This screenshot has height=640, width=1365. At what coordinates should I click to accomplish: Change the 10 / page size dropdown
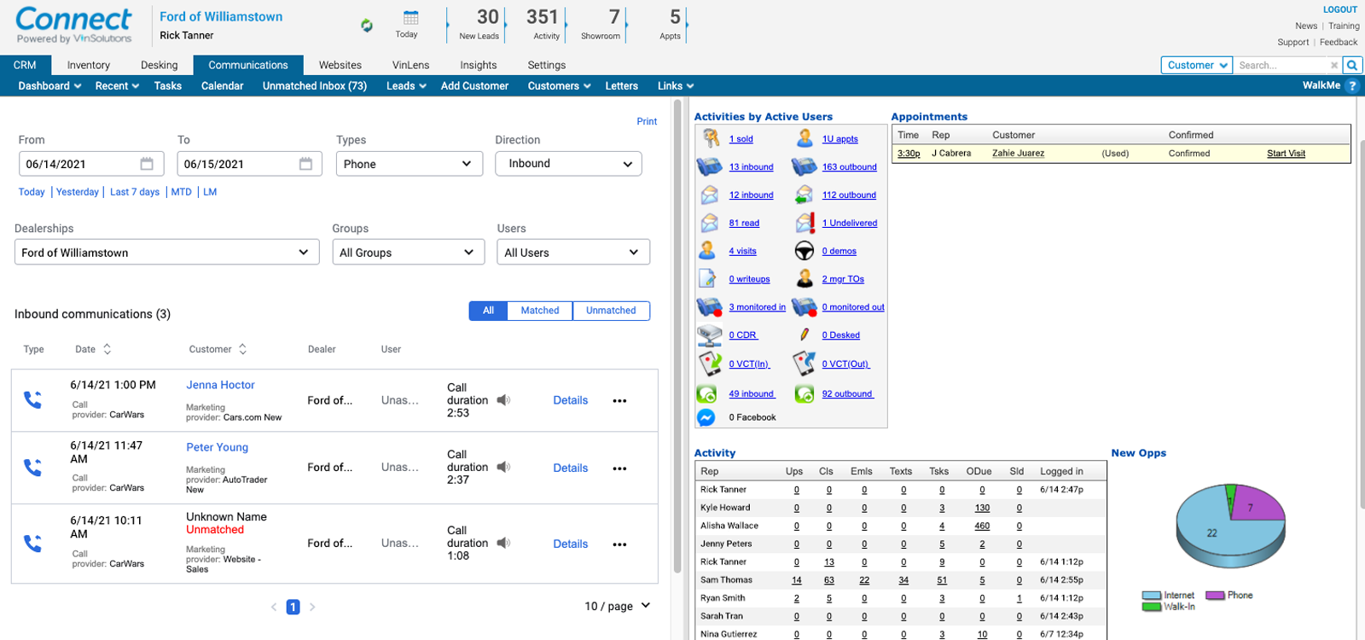pyautogui.click(x=618, y=606)
